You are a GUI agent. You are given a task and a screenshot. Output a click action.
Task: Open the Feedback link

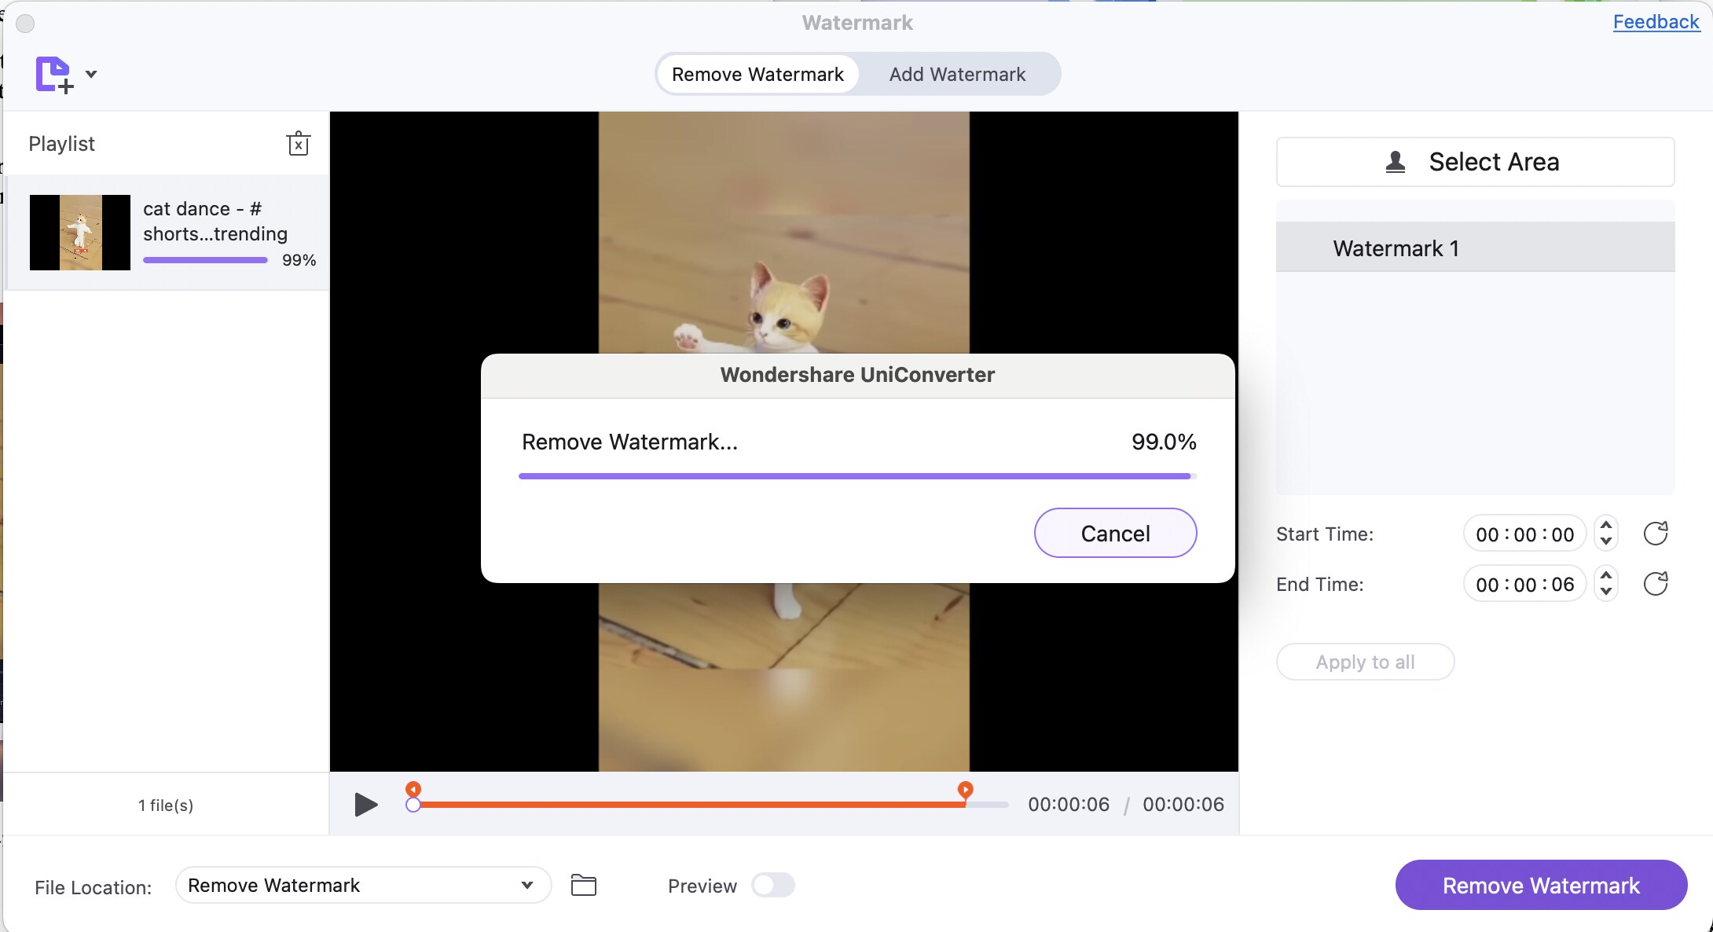[1656, 22]
